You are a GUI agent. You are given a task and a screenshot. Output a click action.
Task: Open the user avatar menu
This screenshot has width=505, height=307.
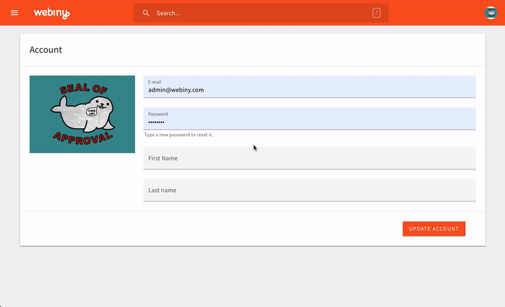[x=491, y=13]
